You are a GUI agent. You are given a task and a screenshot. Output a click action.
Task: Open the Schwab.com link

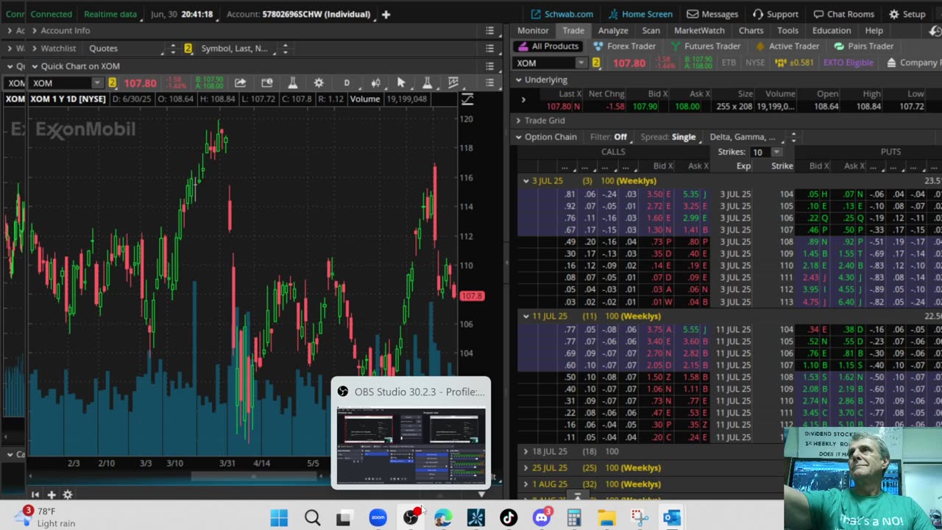tap(562, 14)
